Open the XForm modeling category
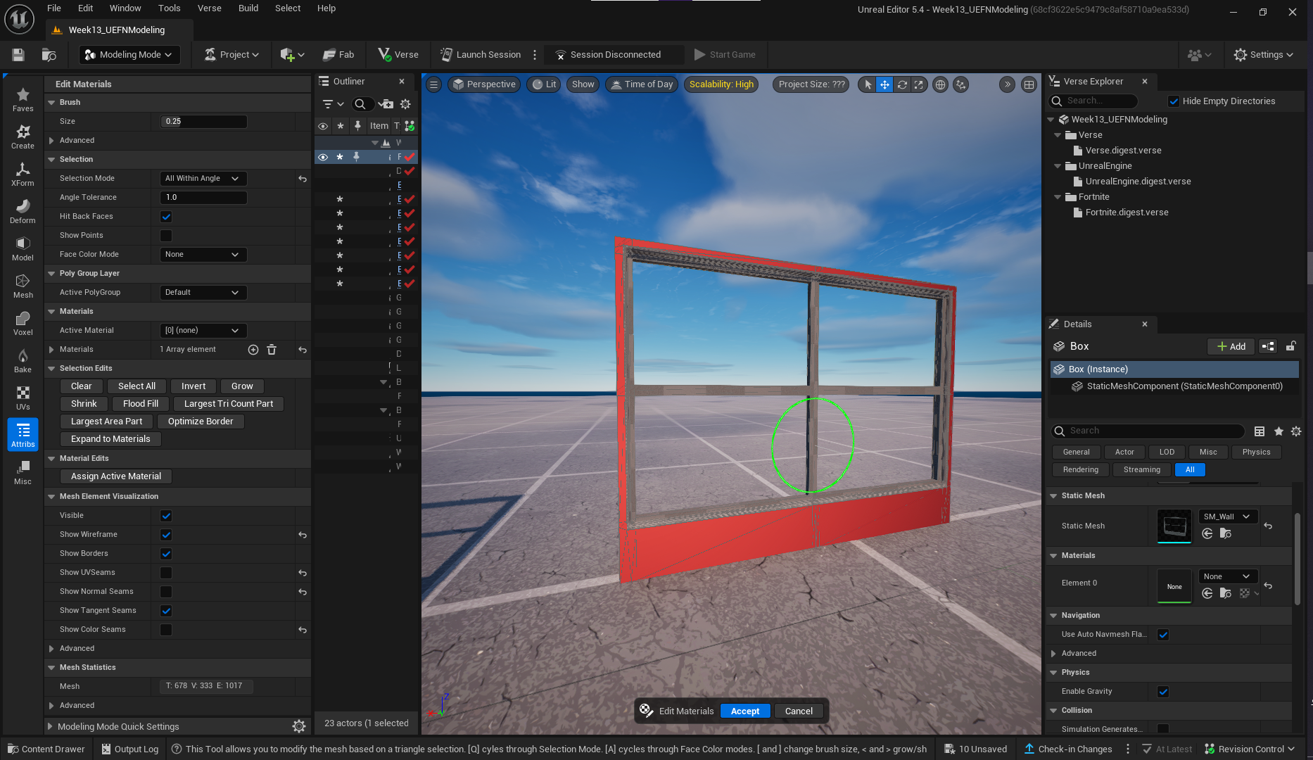Image resolution: width=1313 pixels, height=760 pixels. [x=23, y=174]
